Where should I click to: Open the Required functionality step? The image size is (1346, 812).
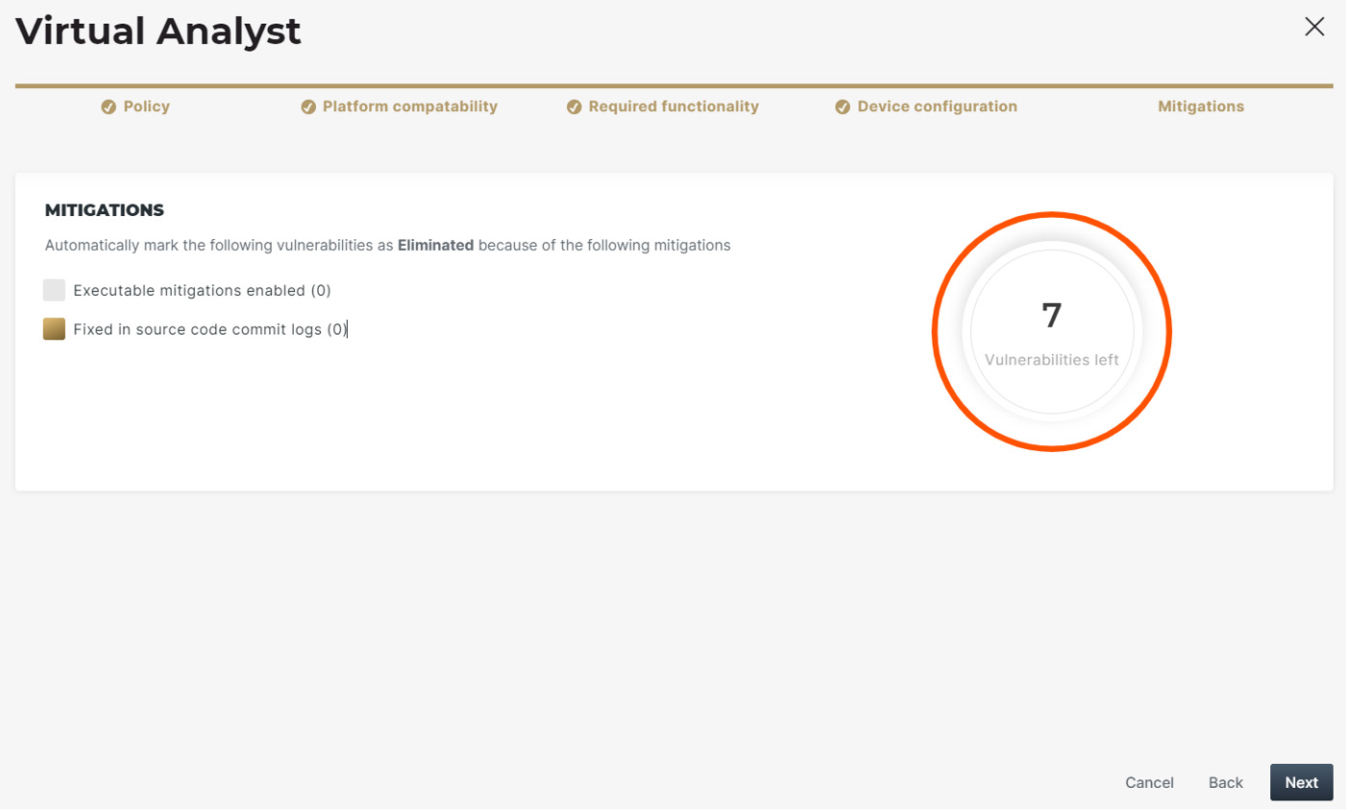click(x=673, y=107)
